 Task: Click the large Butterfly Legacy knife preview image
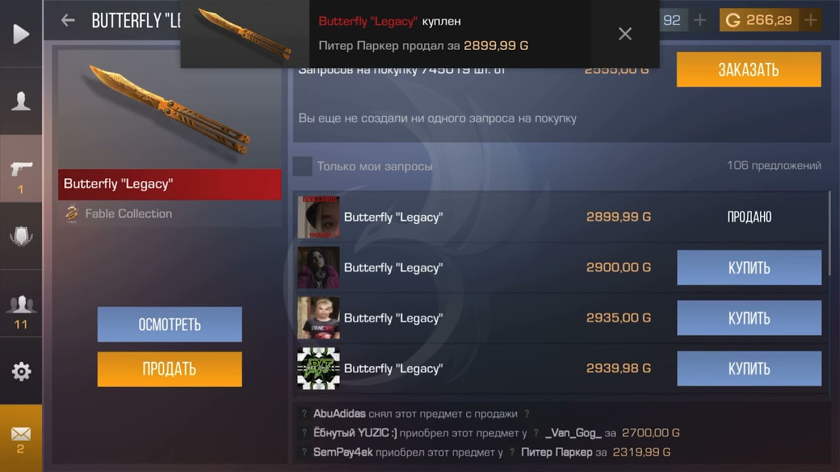pyautogui.click(x=169, y=109)
